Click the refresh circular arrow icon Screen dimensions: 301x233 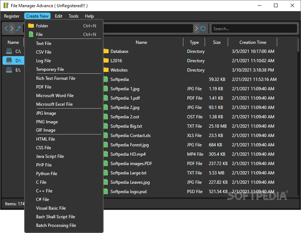click(203, 28)
